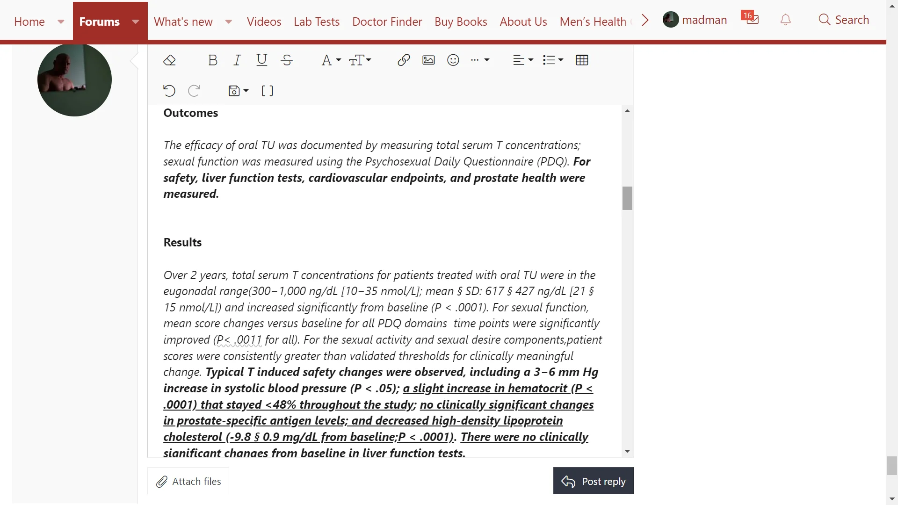The height and width of the screenshot is (505, 898).
Task: Click the user profile avatar photo
Action: 74,79
